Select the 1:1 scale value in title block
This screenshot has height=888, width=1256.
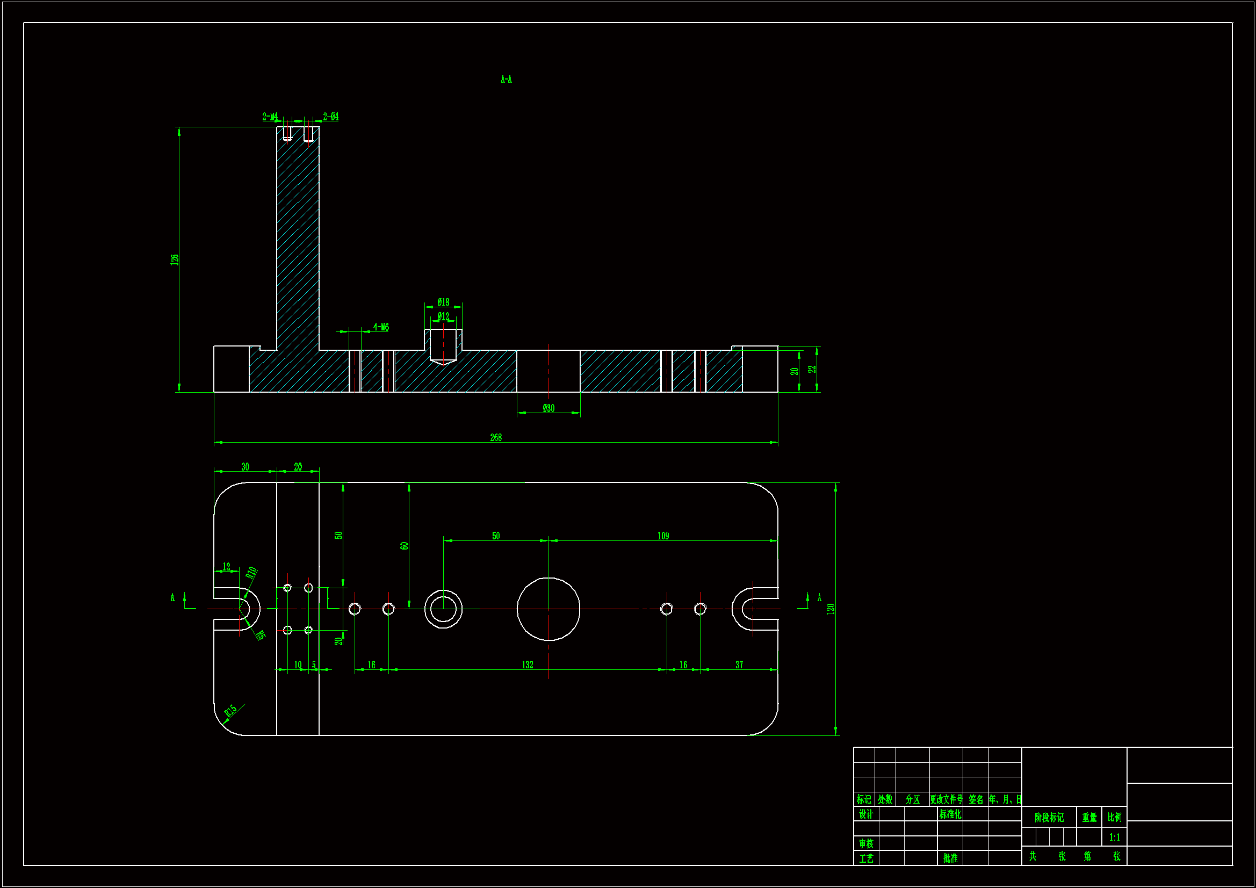1114,838
